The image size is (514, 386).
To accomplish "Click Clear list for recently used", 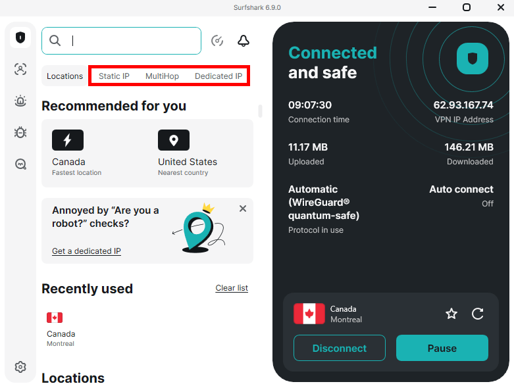I will click(232, 288).
